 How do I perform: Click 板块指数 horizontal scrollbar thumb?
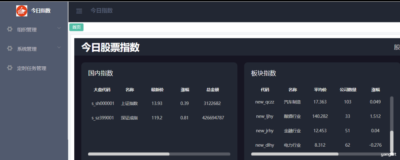(295, 154)
